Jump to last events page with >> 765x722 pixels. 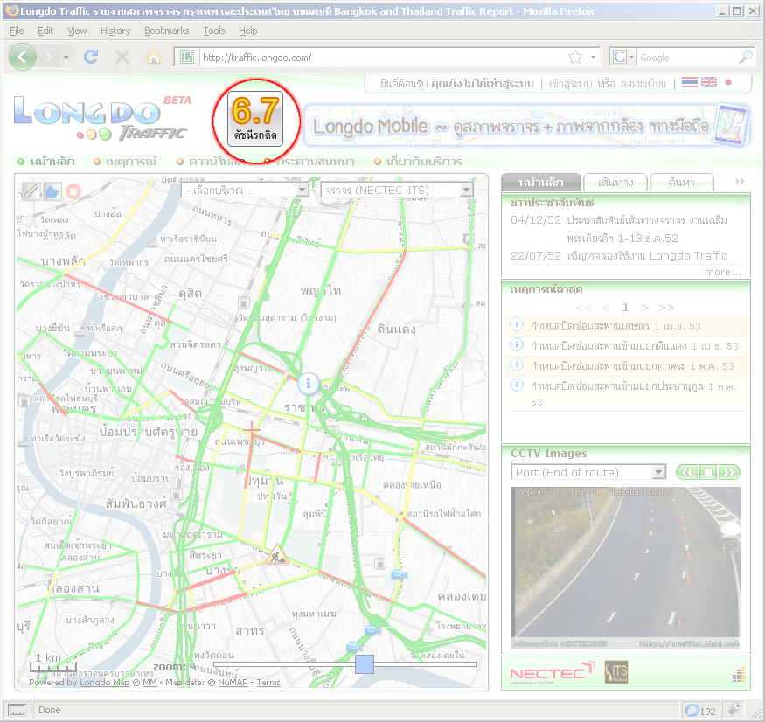click(666, 308)
